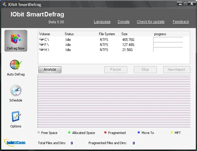Click the C:\ drive progress bar
The image size is (197, 151).
(x=168, y=39)
